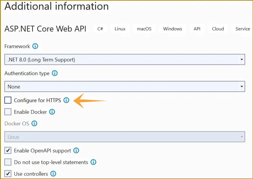Click the Configure for HTTPS label text

coord(38,100)
